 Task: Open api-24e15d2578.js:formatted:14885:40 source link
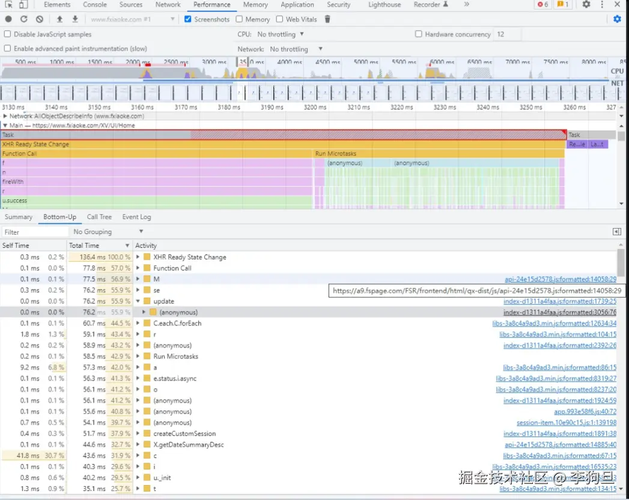(560, 445)
